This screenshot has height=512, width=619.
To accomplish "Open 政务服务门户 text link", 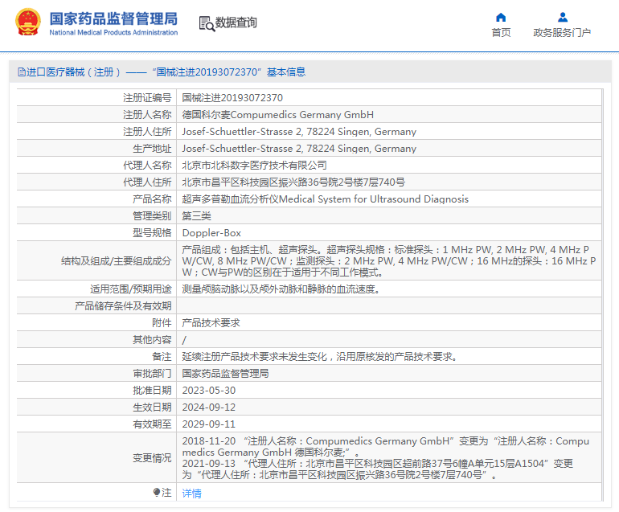I will tap(562, 33).
